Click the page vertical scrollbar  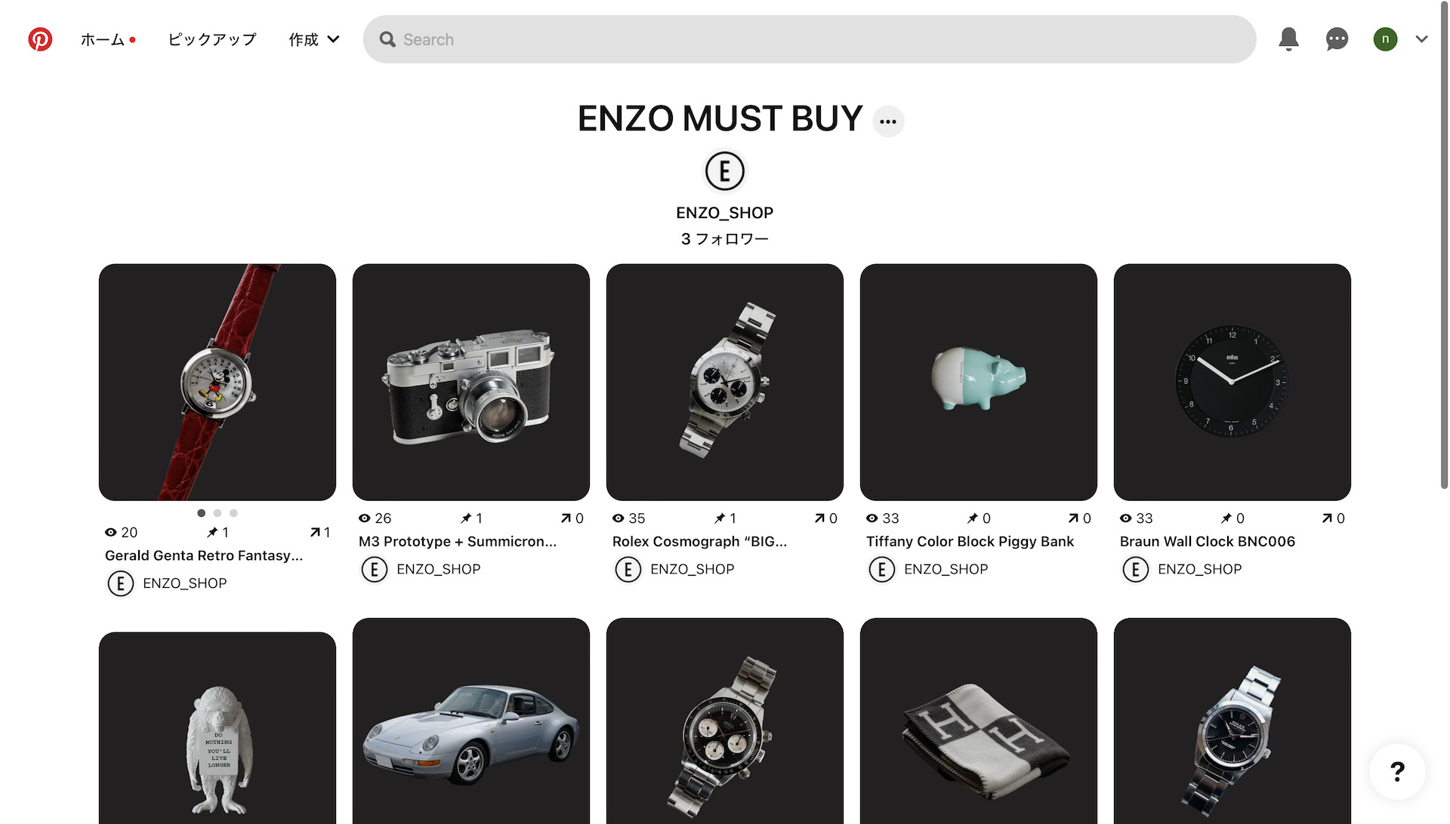pyautogui.click(x=1444, y=249)
